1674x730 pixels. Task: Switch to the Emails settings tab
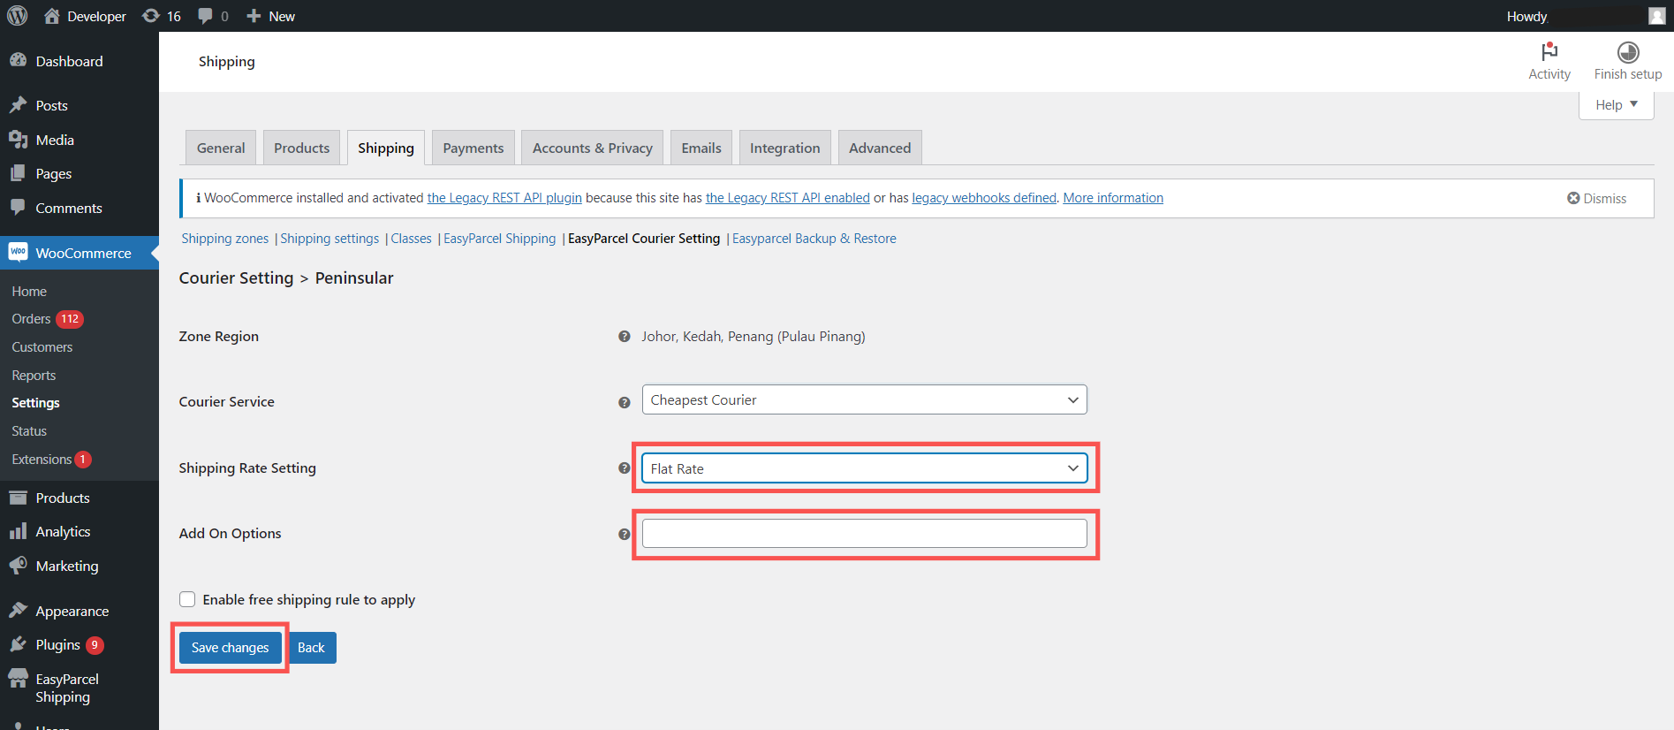point(701,148)
